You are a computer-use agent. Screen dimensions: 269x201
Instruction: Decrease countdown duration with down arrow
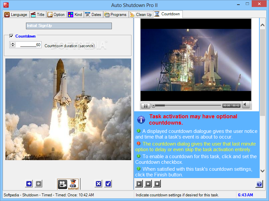pyautogui.click(x=13, y=46)
